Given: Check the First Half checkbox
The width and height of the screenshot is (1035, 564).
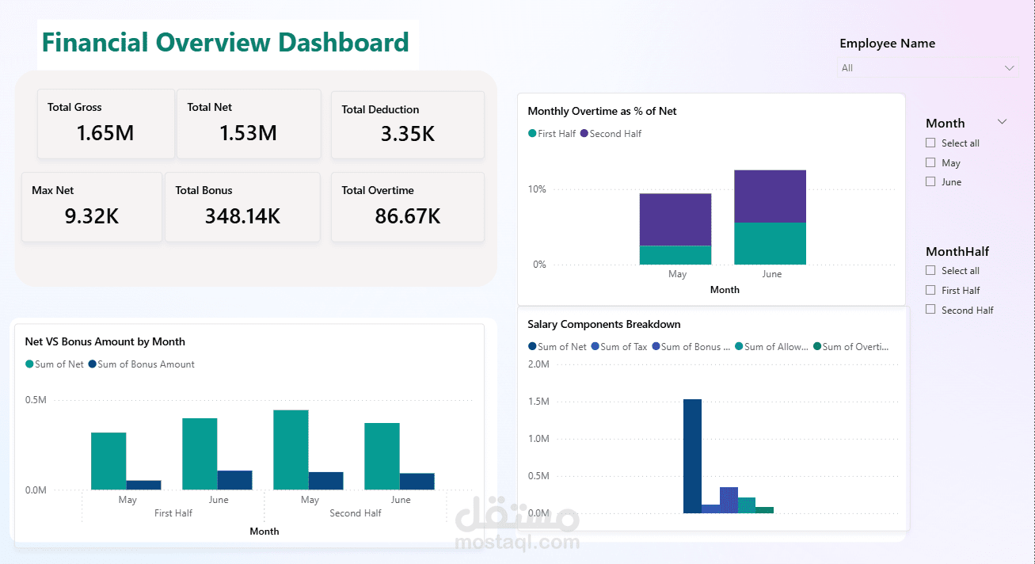Looking at the screenshot, I should pyautogui.click(x=930, y=291).
